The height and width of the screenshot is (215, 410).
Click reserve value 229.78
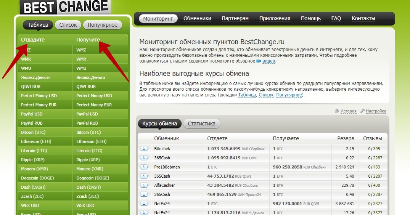[348, 185]
